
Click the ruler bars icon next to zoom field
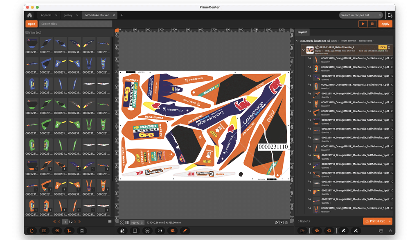127,222
